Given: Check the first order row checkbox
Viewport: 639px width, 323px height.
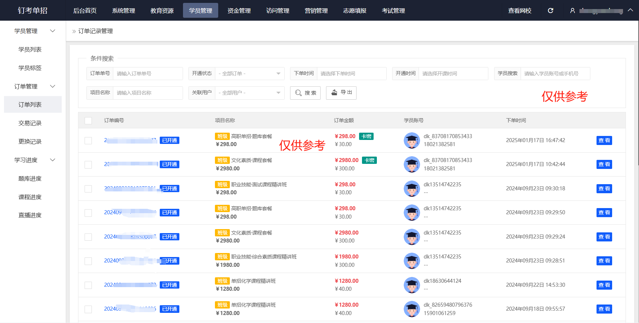Looking at the screenshot, I should click(x=88, y=140).
